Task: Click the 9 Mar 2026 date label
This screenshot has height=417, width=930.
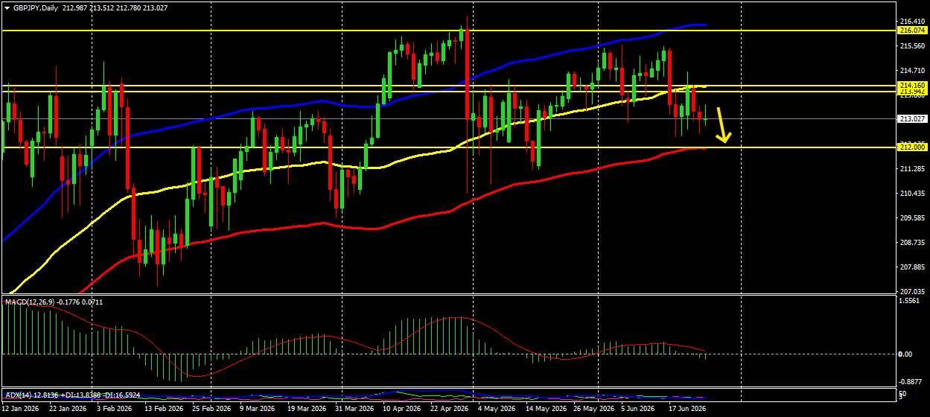Action: (258, 409)
